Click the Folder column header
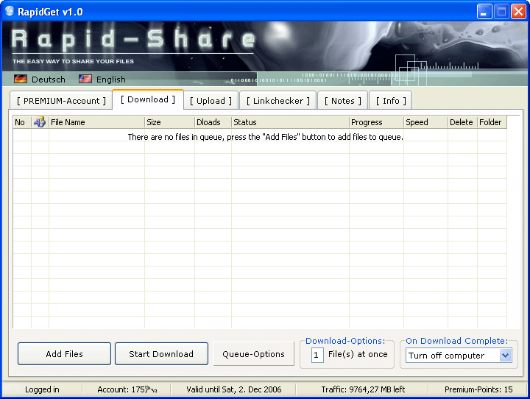The height and width of the screenshot is (399, 530). click(x=492, y=122)
